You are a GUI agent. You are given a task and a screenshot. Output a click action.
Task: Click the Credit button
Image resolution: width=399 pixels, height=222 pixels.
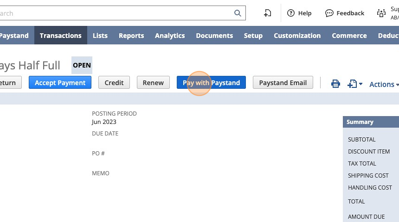pos(114,82)
